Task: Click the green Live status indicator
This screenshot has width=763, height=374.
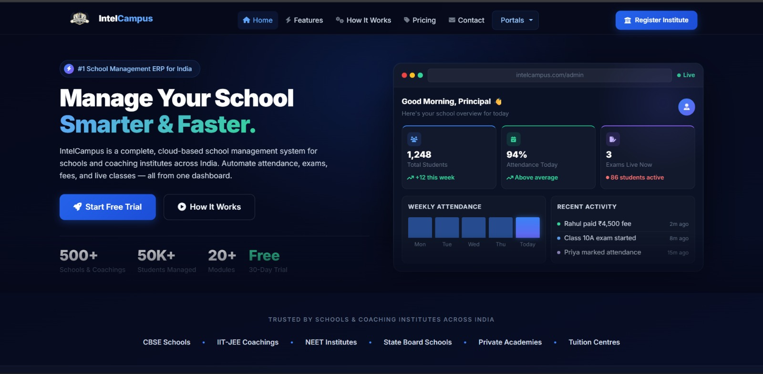Action: [x=686, y=75]
